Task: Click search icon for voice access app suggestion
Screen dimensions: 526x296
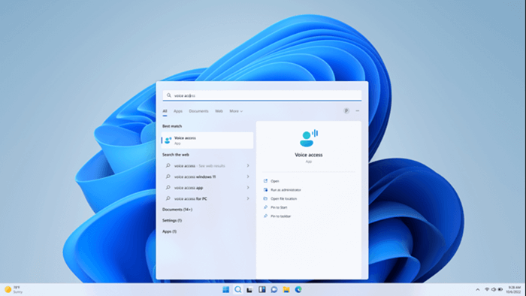Action: point(168,188)
